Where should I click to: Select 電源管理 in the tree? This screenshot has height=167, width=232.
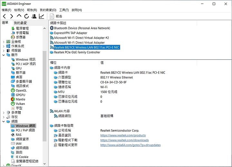coord(20,28)
